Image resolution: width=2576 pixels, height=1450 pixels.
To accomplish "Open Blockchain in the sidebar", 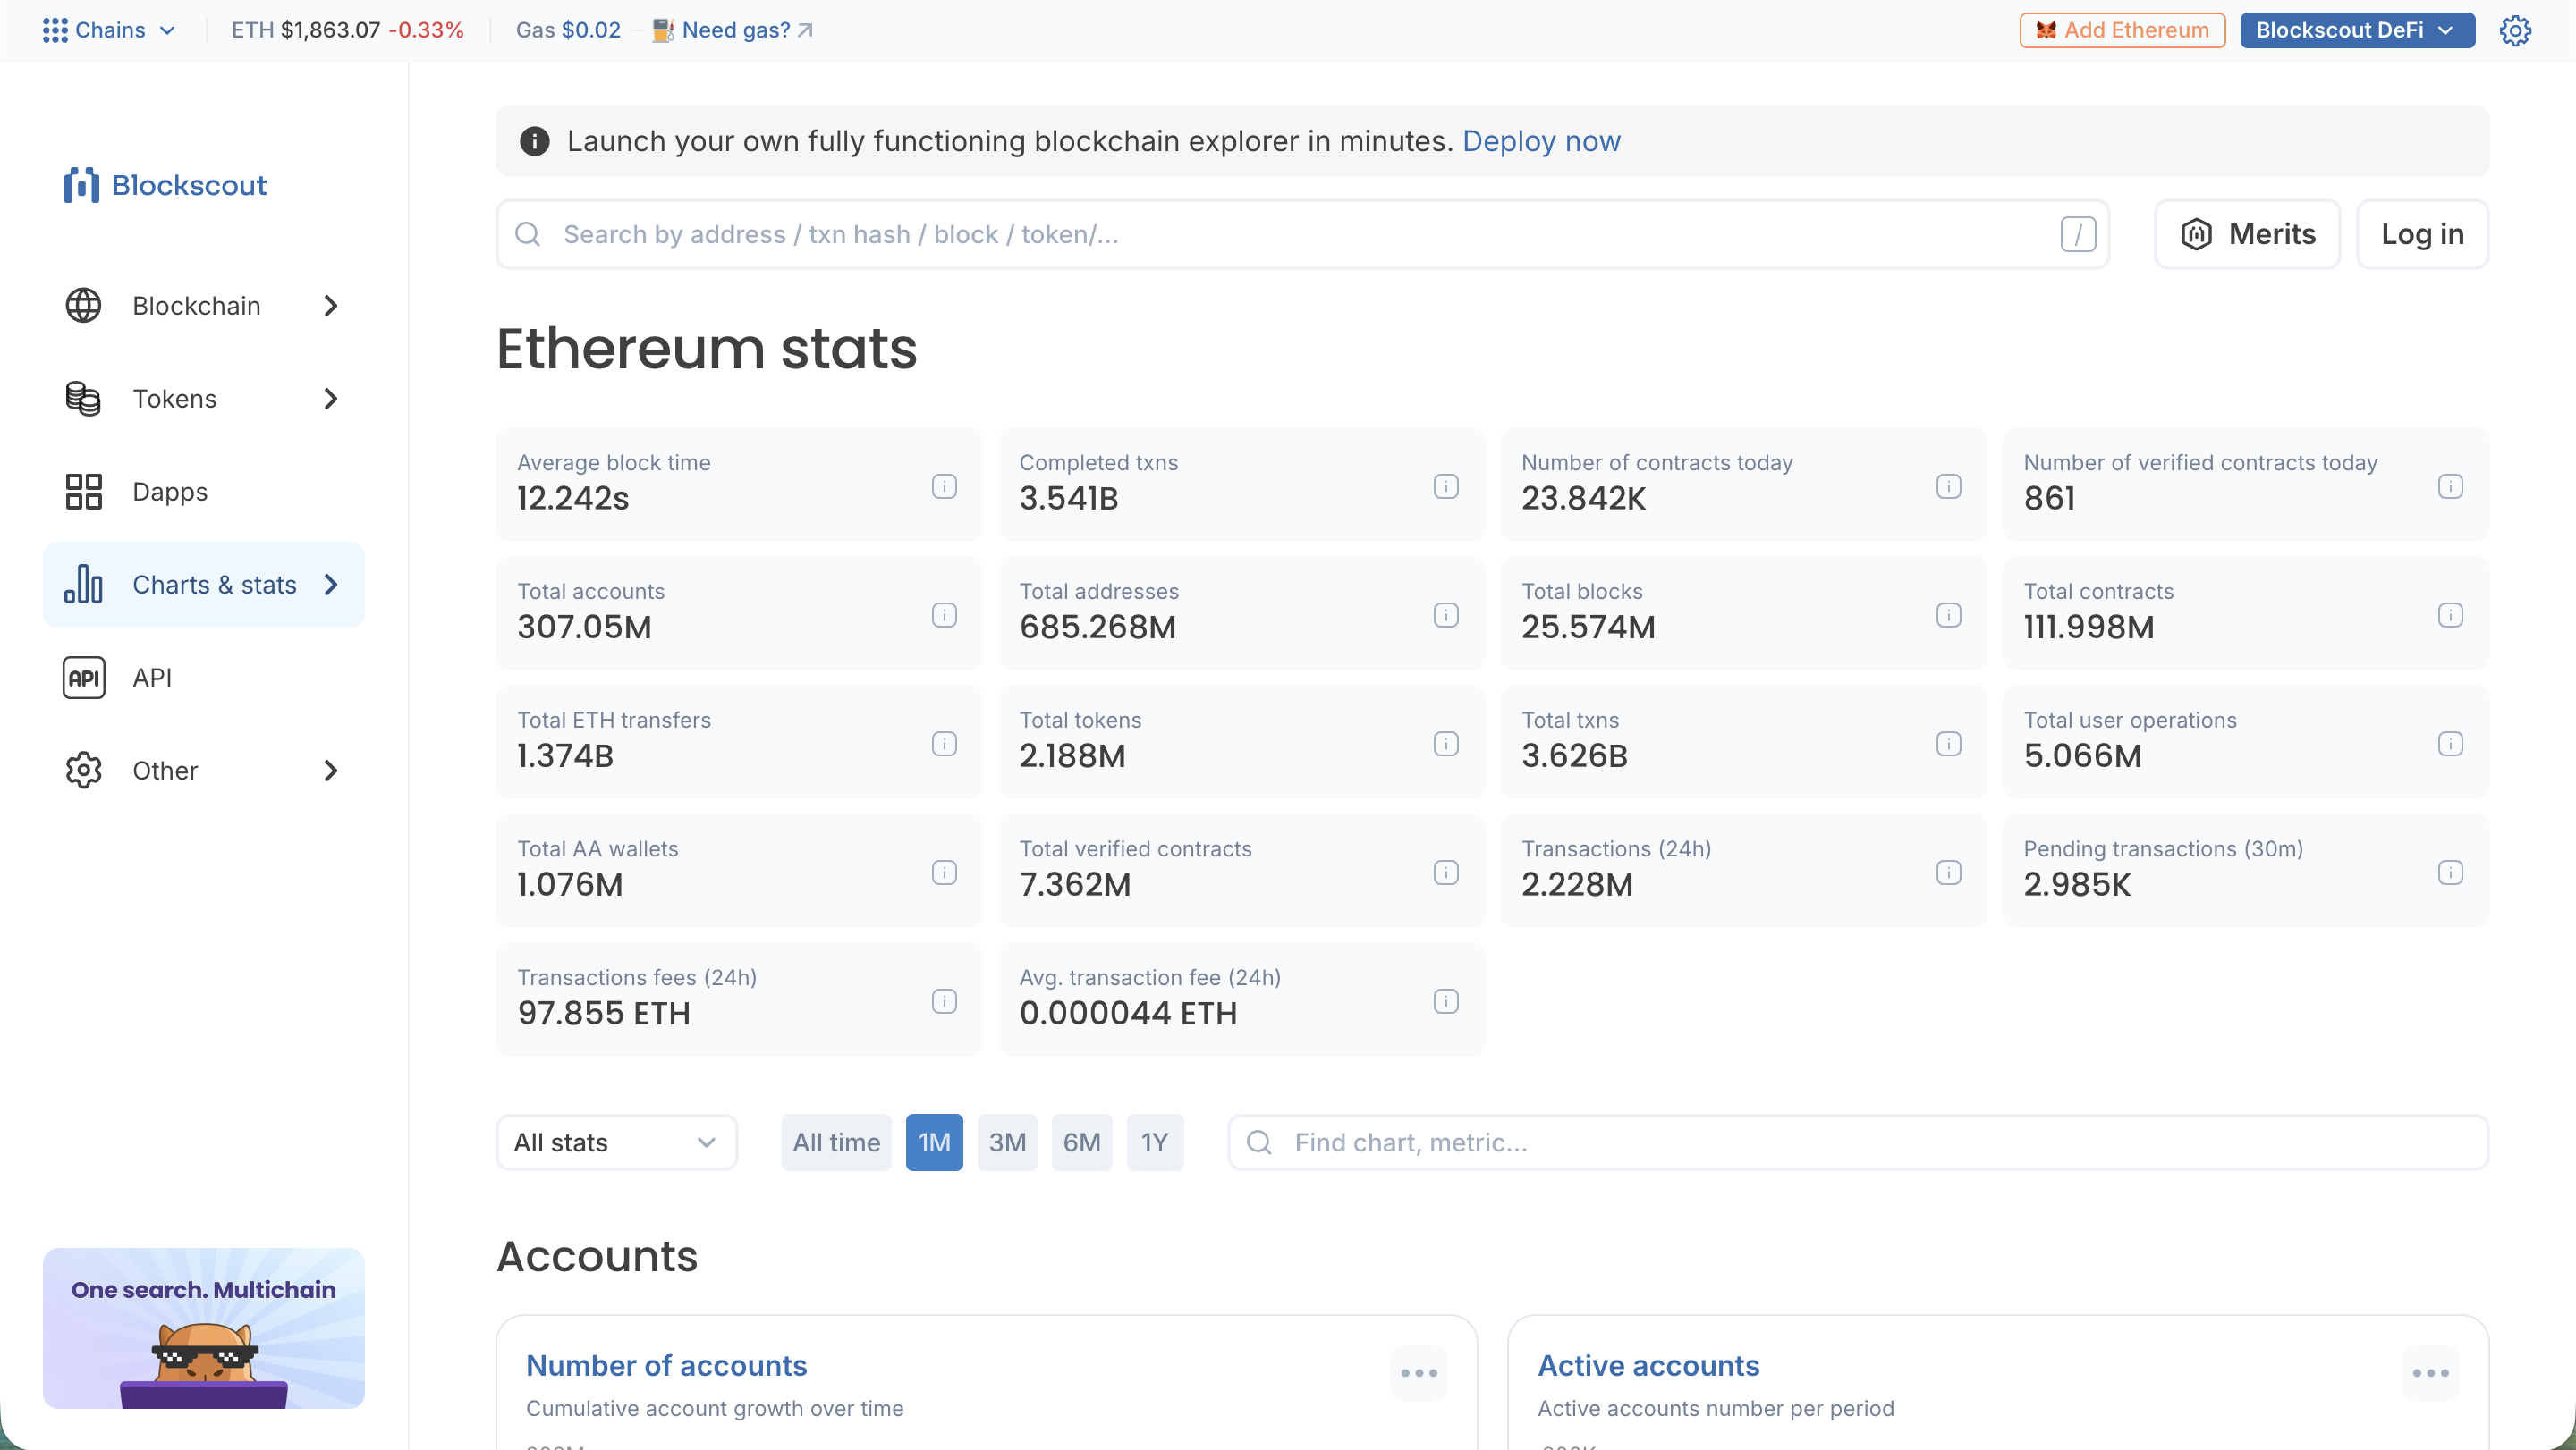I will tap(203, 306).
